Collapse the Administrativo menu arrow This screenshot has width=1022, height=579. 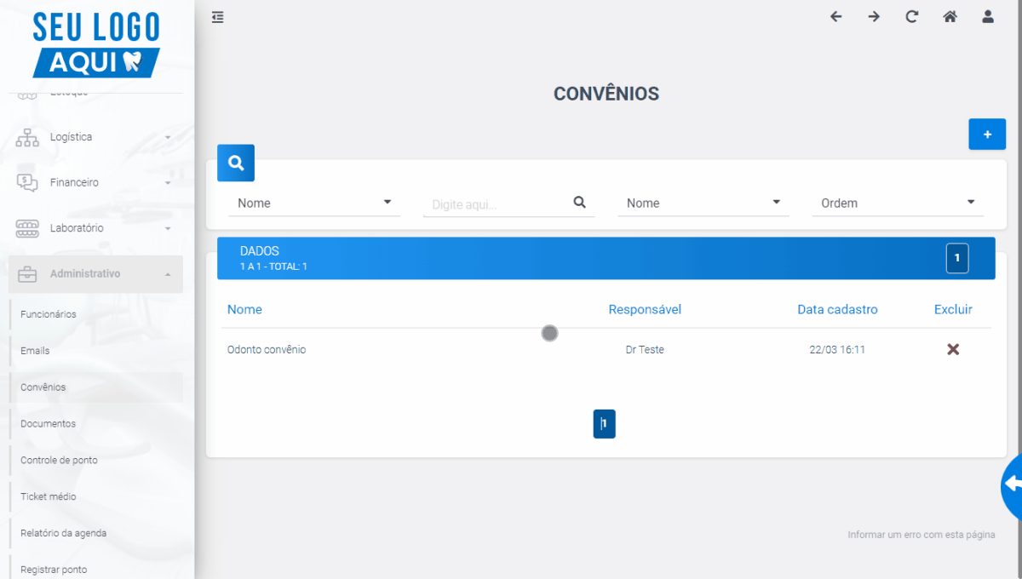coord(168,274)
